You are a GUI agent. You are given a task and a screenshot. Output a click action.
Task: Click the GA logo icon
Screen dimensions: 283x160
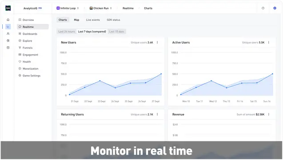(x=8, y=8)
